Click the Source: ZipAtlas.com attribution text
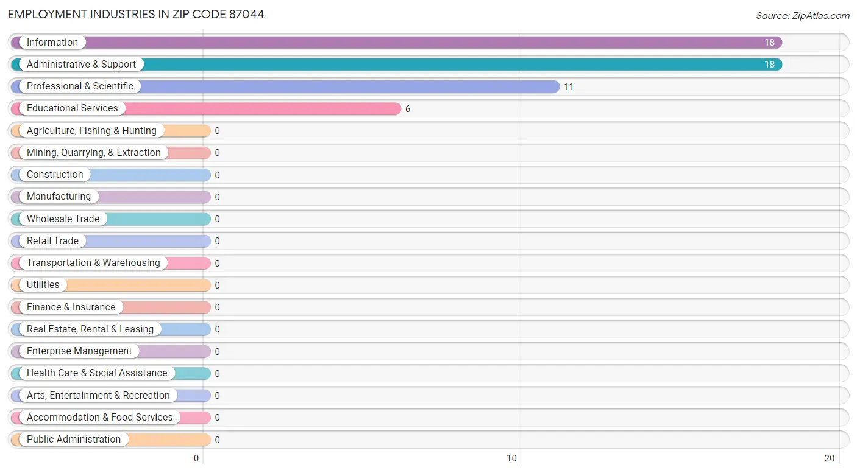This screenshot has width=857, height=473. pyautogui.click(x=803, y=16)
